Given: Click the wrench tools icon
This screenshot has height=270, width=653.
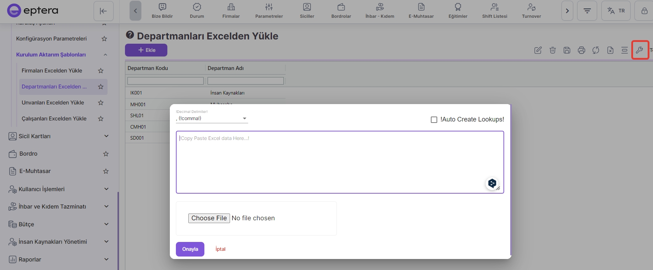Looking at the screenshot, I should [640, 50].
